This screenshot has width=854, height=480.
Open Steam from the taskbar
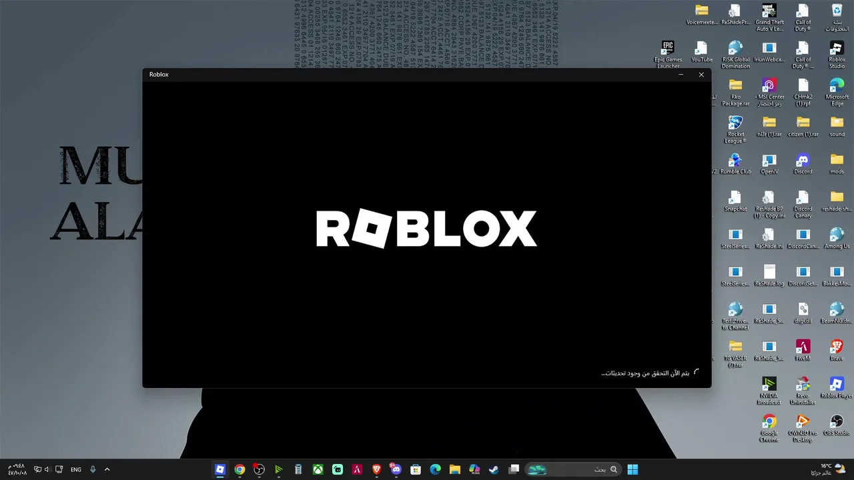tap(494, 469)
